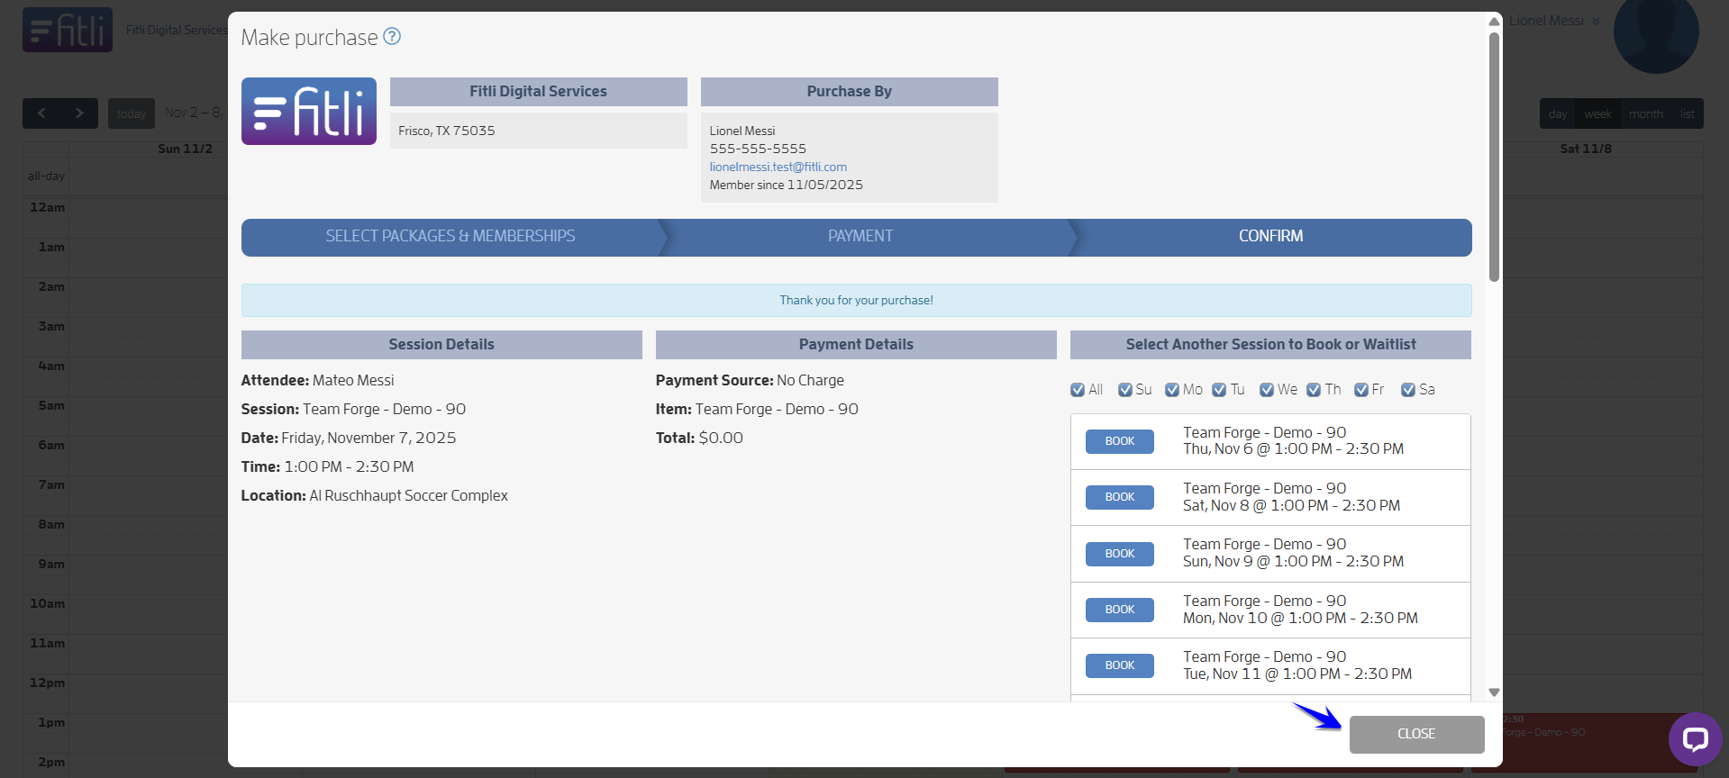Toggle the Su day filter checkbox

click(x=1125, y=390)
